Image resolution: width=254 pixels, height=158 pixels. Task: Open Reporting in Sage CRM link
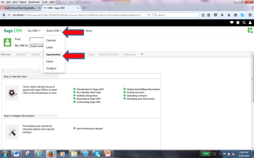point(88,99)
